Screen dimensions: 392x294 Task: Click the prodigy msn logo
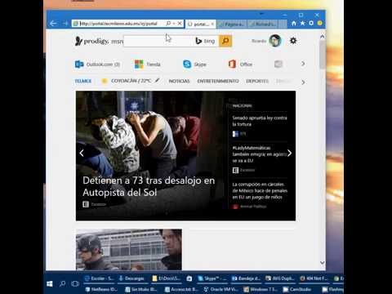pos(99,41)
